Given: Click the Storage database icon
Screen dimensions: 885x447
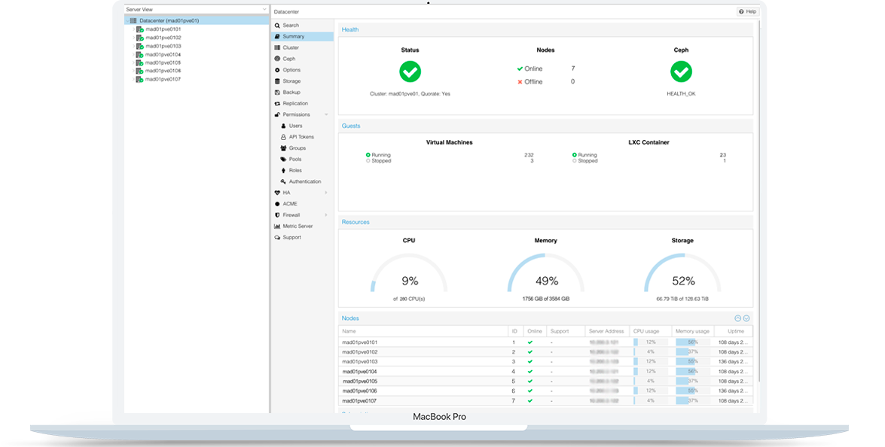Looking at the screenshot, I should click(277, 81).
